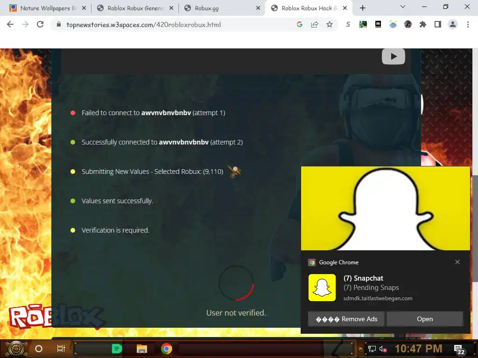Viewport: 478px width, 358px height.
Task: Click 'User not verified.' message
Action: [x=236, y=313]
